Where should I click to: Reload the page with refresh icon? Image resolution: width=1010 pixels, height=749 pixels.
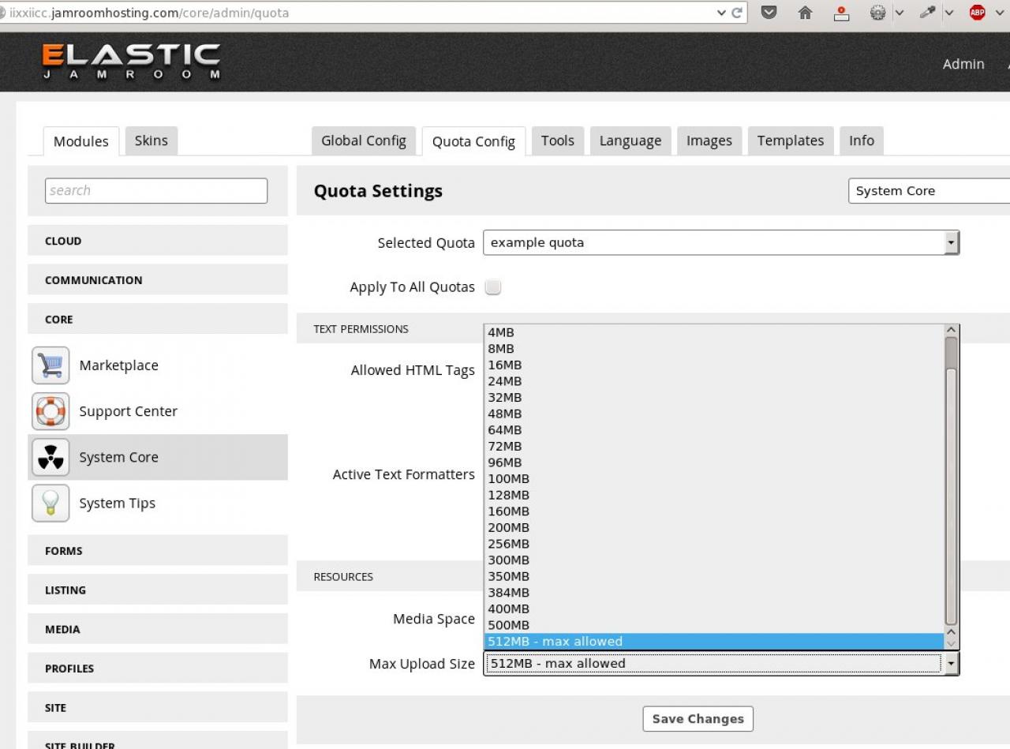[x=737, y=13]
